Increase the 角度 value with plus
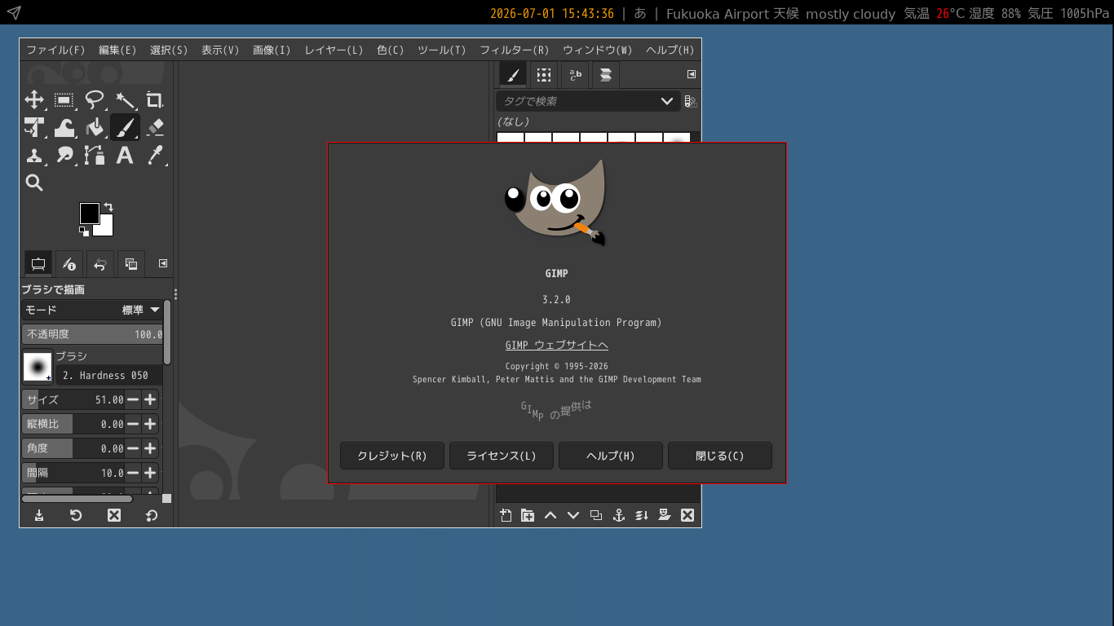 (x=150, y=448)
